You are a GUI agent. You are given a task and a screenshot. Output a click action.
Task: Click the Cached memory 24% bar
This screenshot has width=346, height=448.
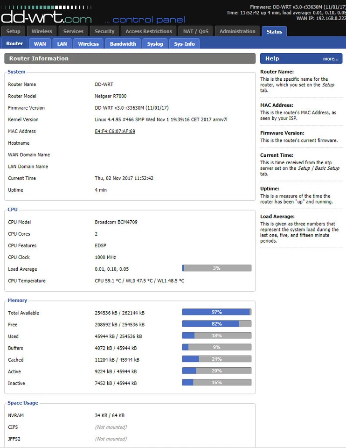coord(216,359)
